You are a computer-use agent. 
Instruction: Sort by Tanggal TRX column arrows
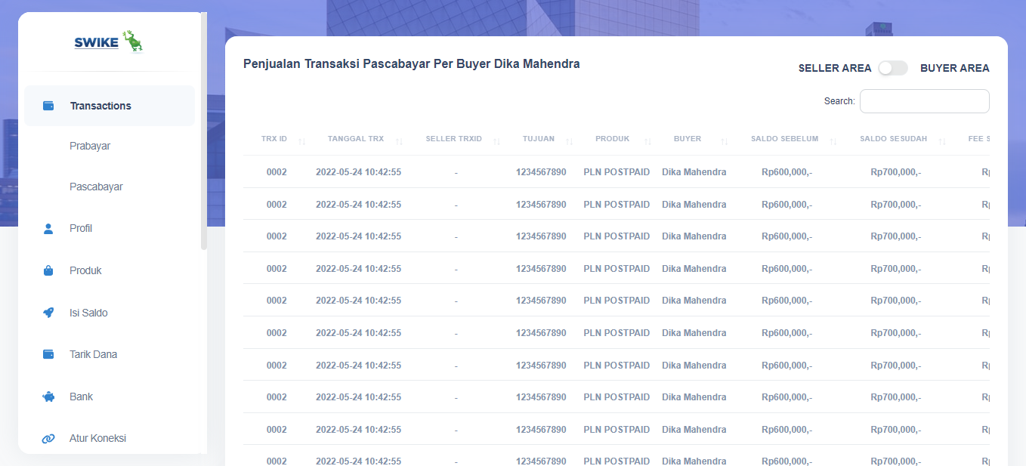[x=399, y=140]
